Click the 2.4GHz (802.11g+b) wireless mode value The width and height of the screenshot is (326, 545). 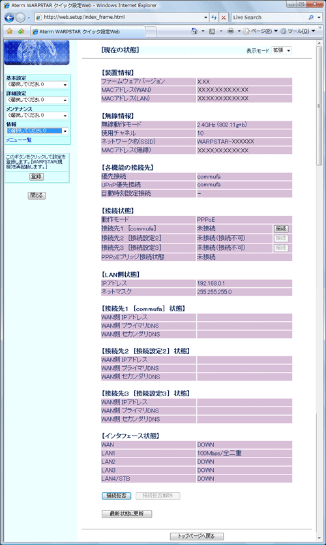pyautogui.click(x=222, y=125)
